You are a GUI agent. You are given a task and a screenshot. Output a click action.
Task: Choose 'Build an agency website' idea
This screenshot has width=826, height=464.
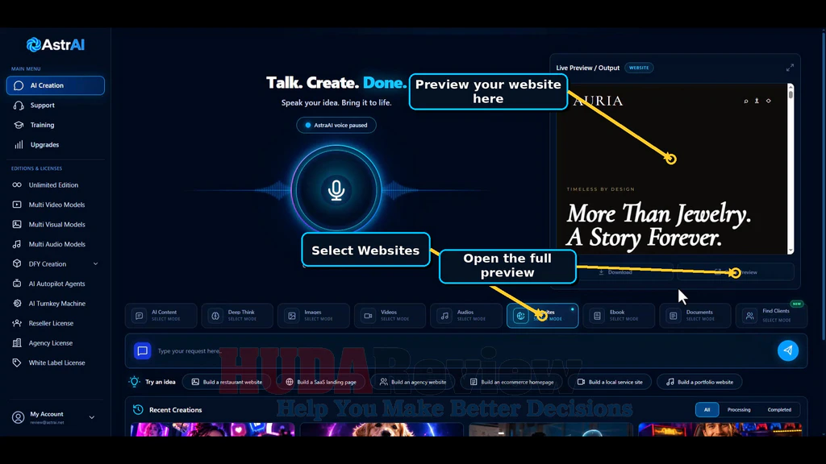(413, 382)
